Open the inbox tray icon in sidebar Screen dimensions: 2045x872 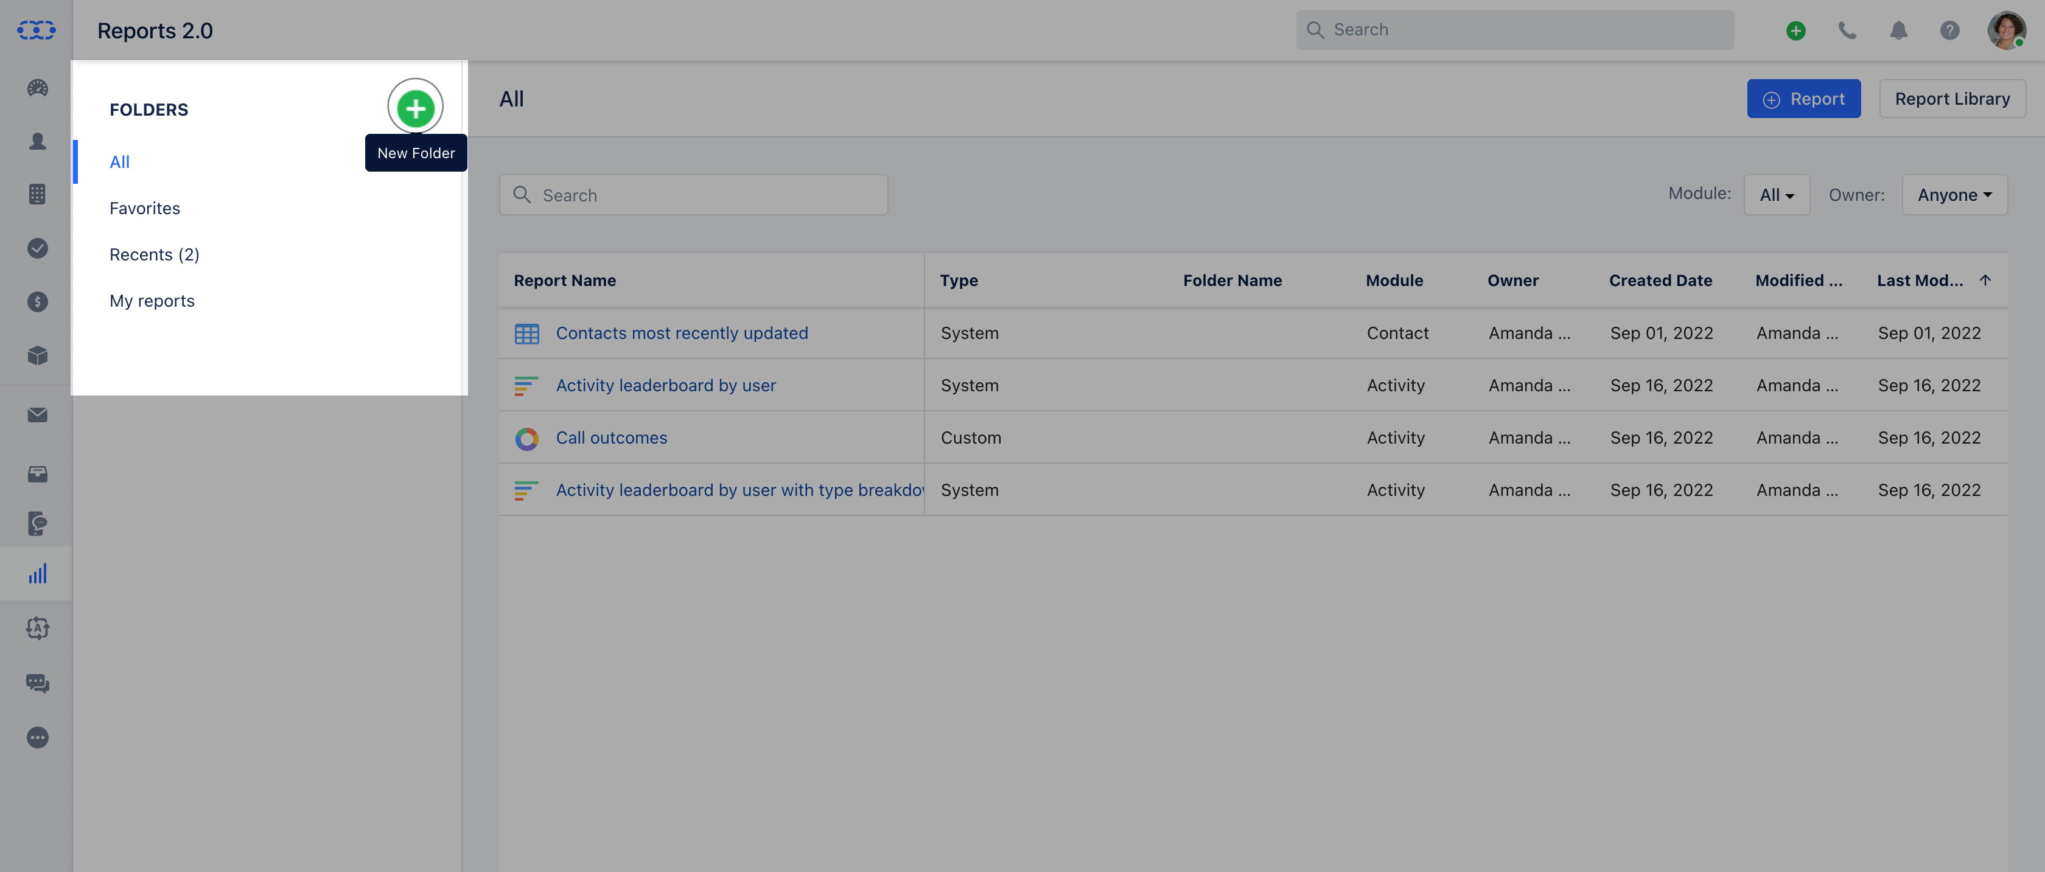(37, 473)
